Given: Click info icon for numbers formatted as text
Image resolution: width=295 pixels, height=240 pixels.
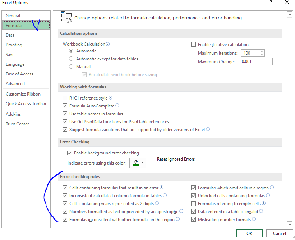Looking at the screenshot, I should (x=181, y=211).
